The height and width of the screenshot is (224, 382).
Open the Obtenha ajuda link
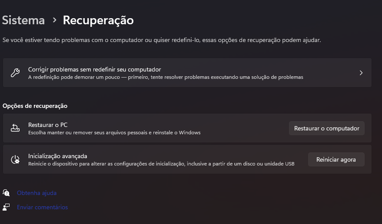37,193
